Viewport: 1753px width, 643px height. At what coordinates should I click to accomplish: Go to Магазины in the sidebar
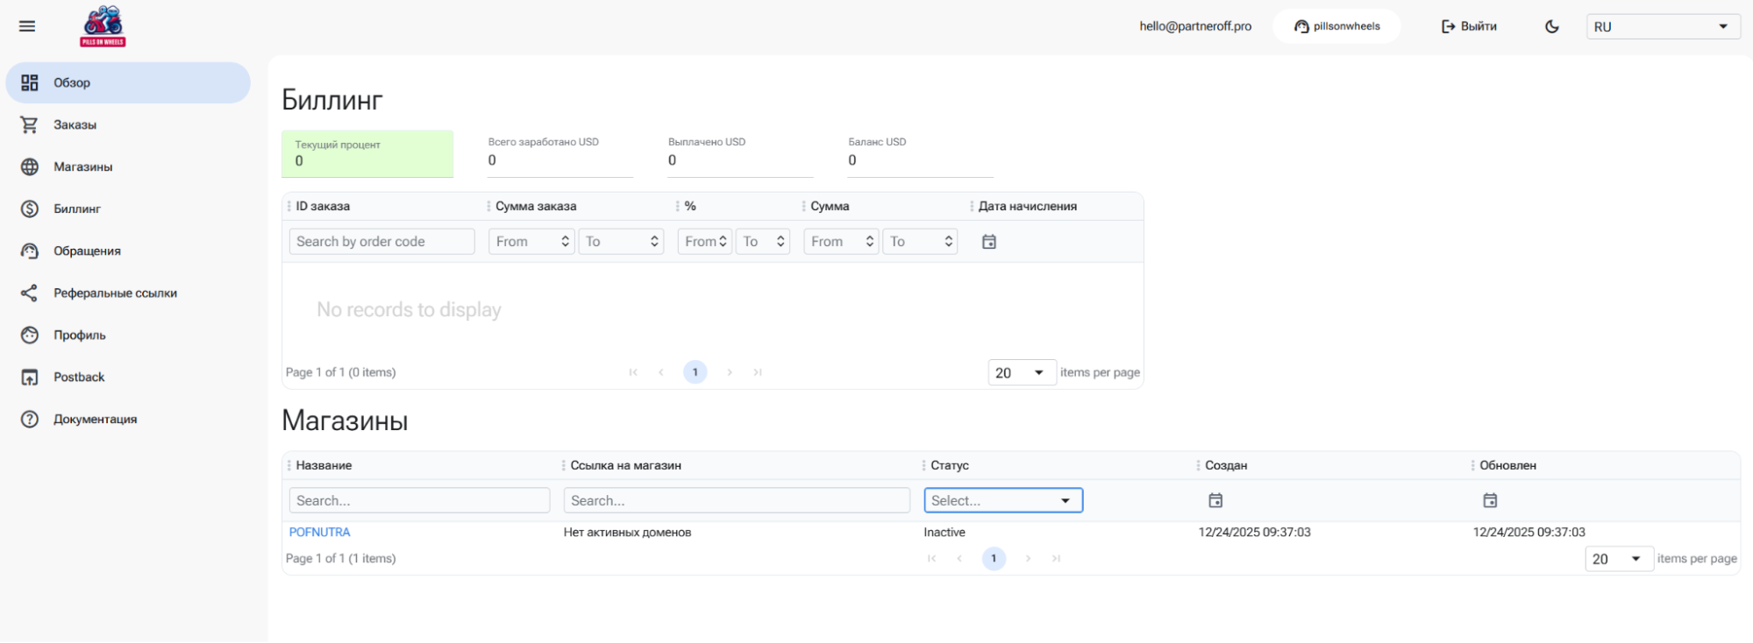(x=82, y=166)
